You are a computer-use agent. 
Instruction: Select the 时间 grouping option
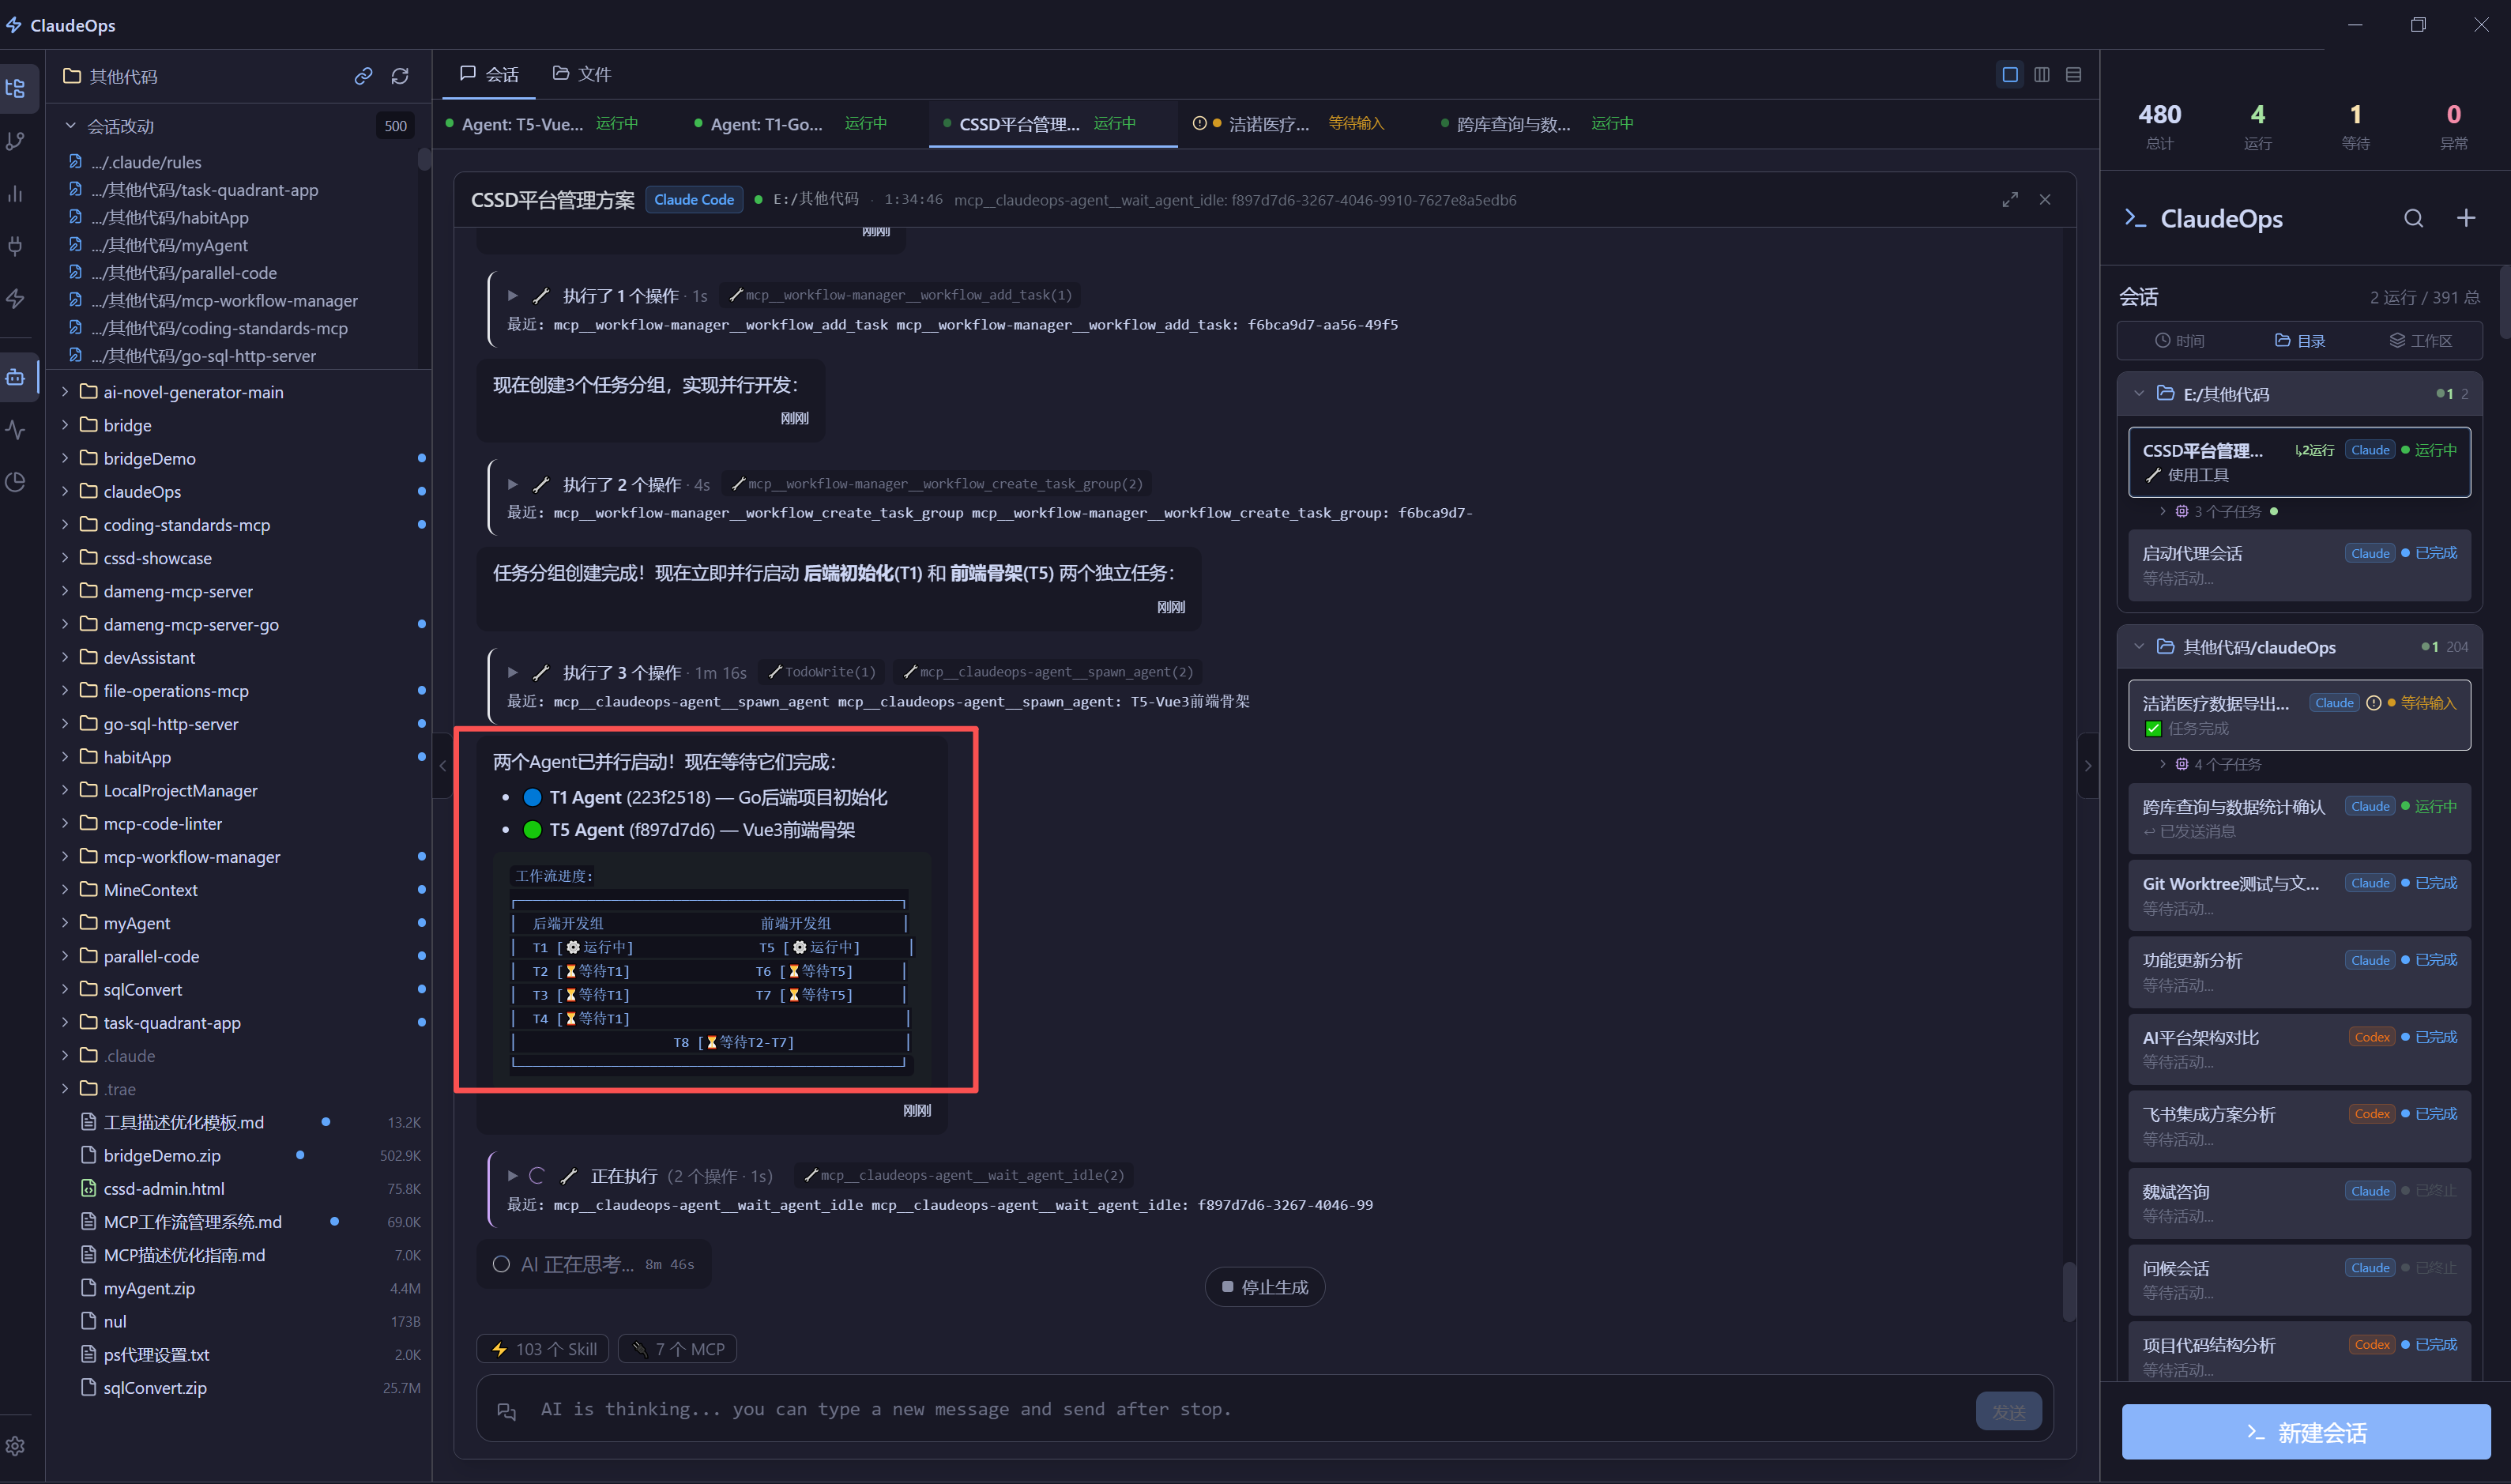click(2179, 341)
